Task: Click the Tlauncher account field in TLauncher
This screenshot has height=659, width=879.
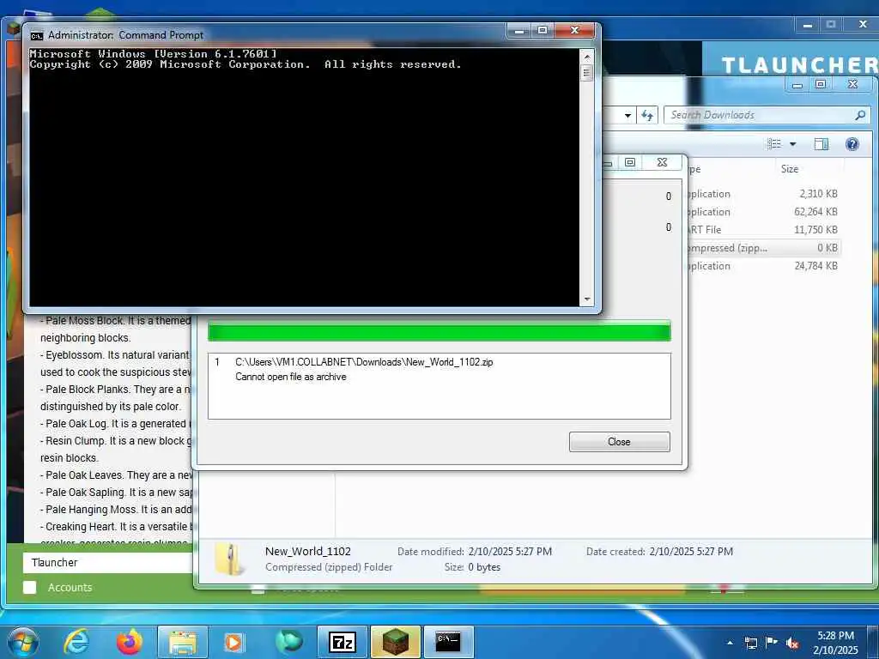Action: 106,563
